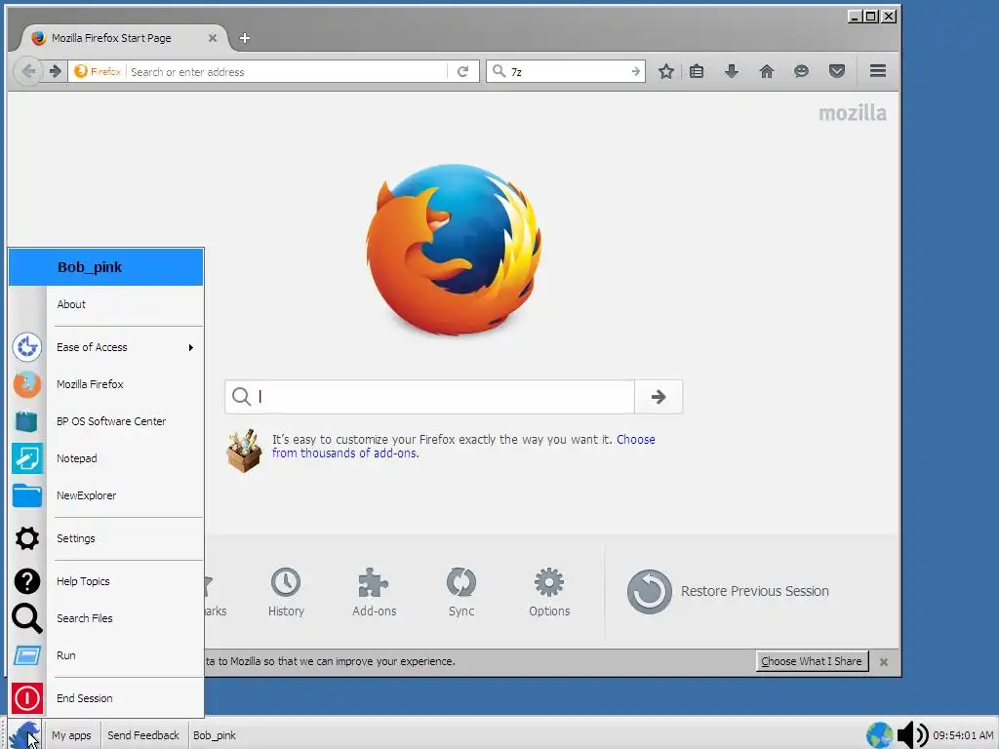Go to the Home page icon
This screenshot has width=999, height=749.
pos(767,71)
